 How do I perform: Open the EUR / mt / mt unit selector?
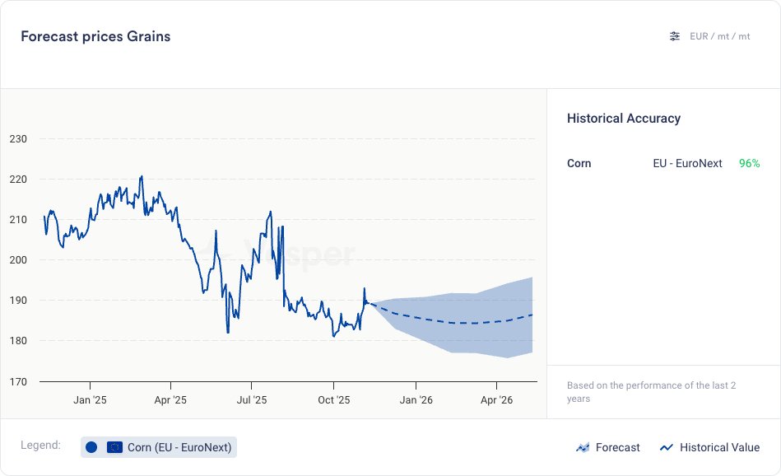pos(719,36)
